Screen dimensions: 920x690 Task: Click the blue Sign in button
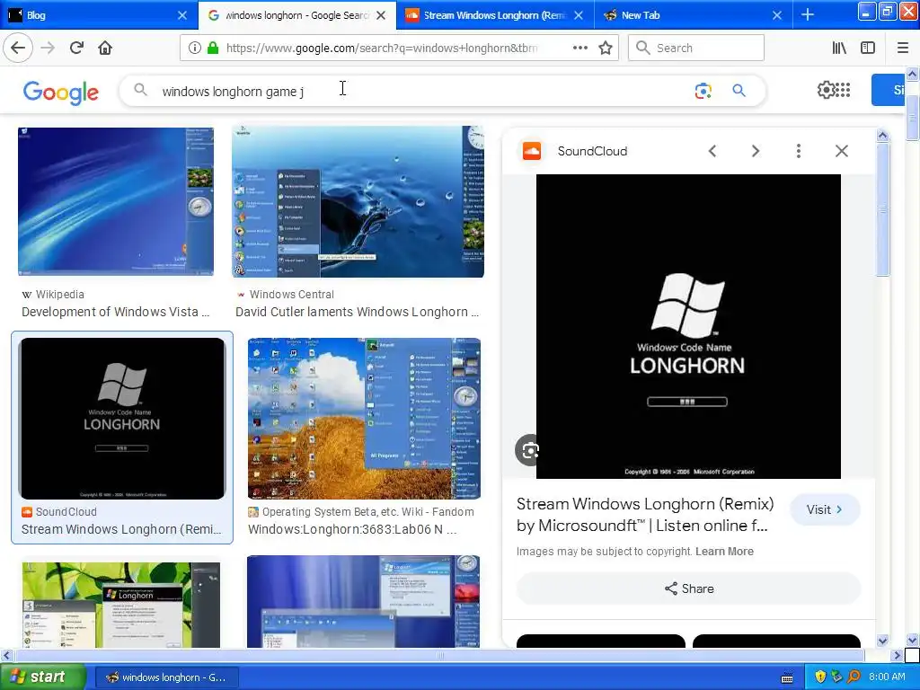click(888, 90)
